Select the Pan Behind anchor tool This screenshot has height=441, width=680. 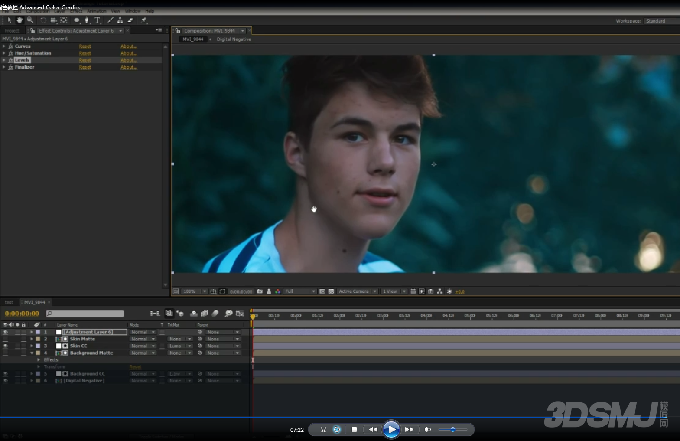(x=64, y=20)
